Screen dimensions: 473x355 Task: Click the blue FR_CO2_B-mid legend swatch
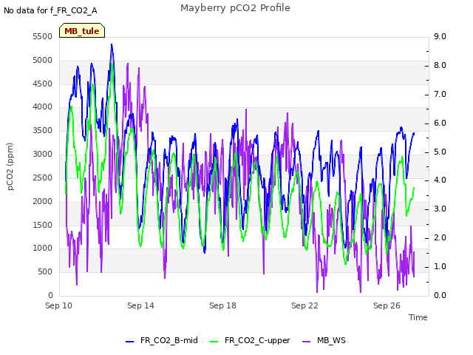coord(130,342)
